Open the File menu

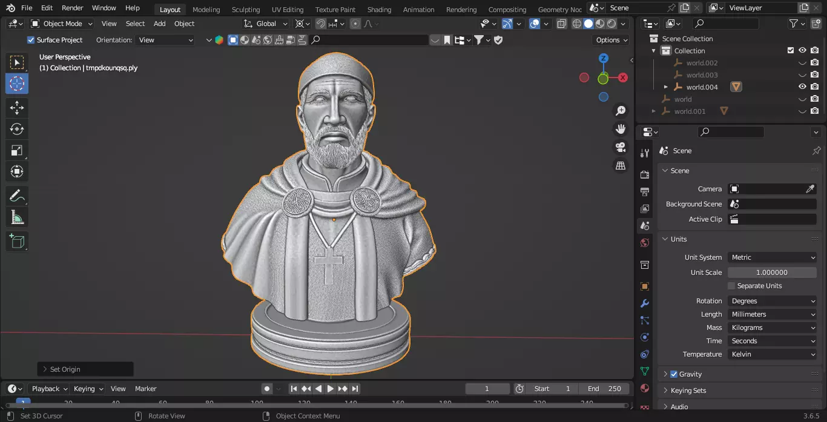click(27, 8)
